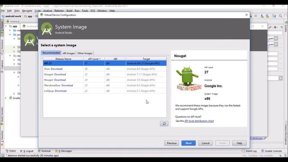Click the app breadcrumb in navigation bar
The width and height of the screenshot is (288, 162).
(x=28, y=16)
